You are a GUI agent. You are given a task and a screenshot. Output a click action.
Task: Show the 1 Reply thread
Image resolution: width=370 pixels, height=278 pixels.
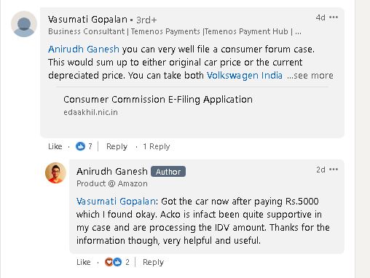coord(157,146)
